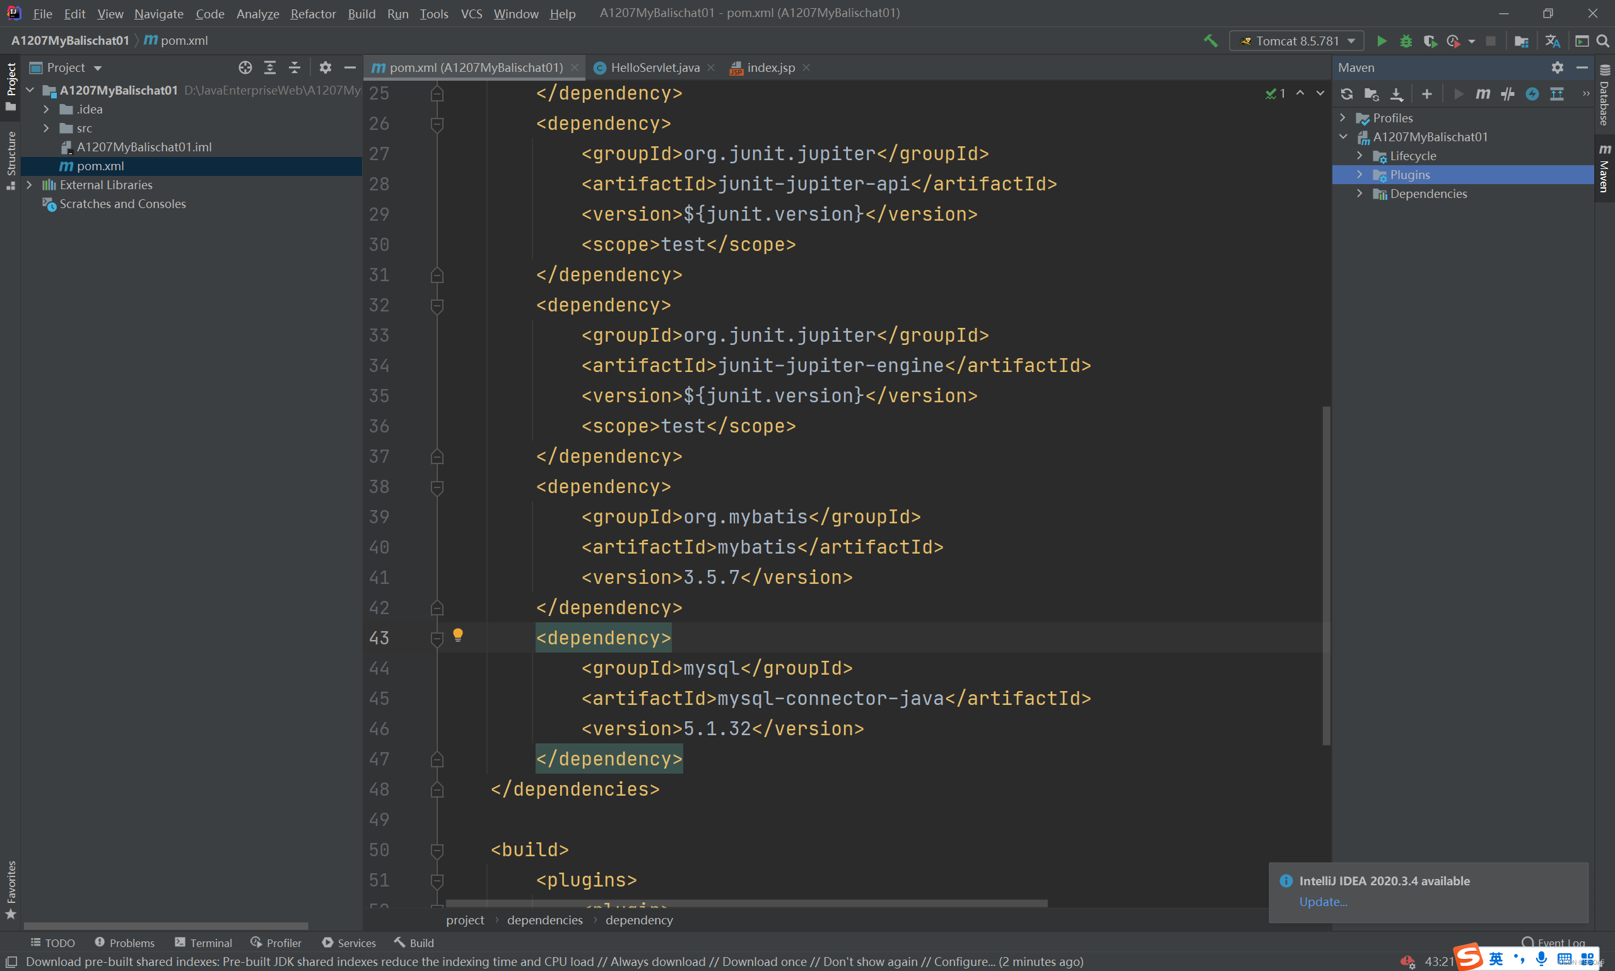
Task: Close the pom.xml editor tab
Action: click(x=574, y=67)
